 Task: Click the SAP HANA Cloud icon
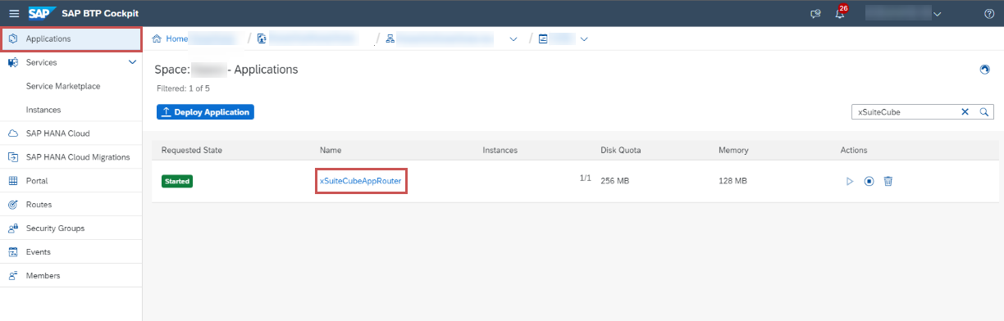click(13, 133)
